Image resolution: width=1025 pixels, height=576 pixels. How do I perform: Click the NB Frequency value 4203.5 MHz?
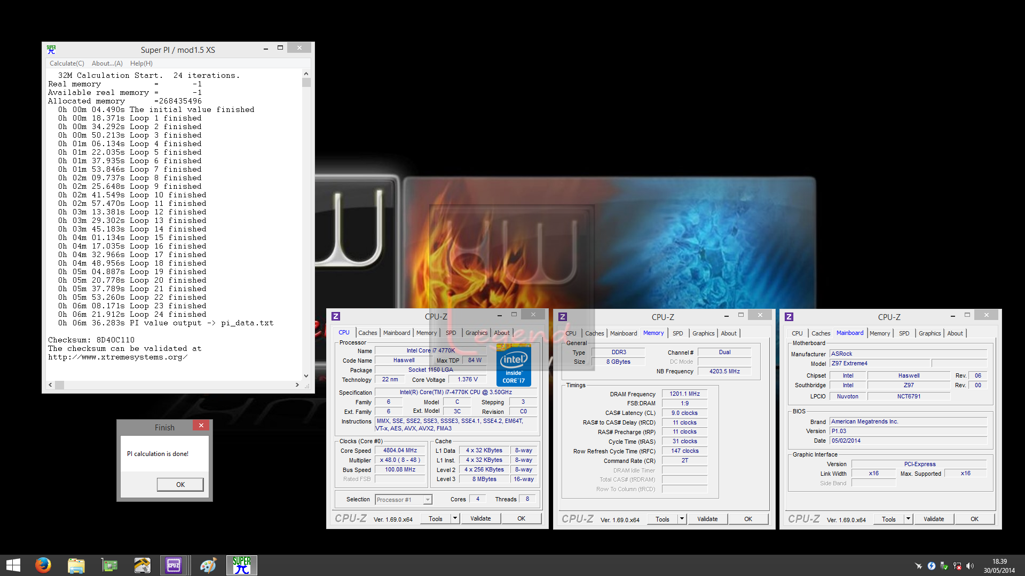click(724, 372)
